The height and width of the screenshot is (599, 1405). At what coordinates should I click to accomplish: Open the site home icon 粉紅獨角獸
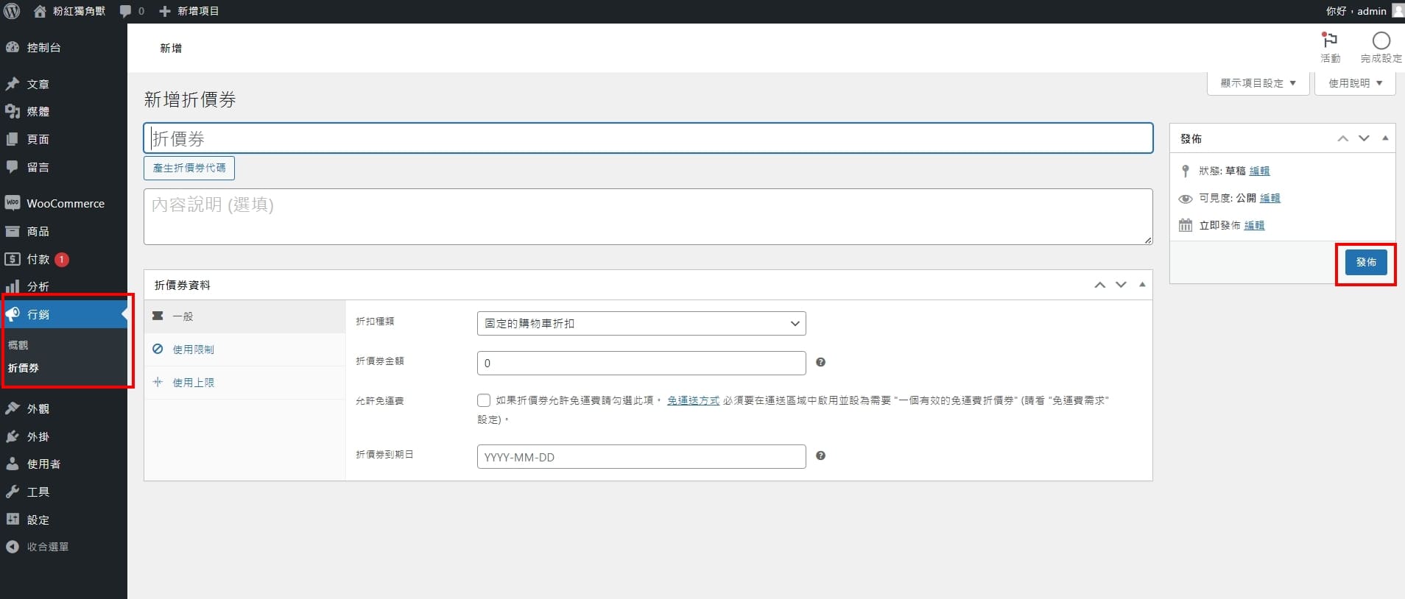pos(40,11)
